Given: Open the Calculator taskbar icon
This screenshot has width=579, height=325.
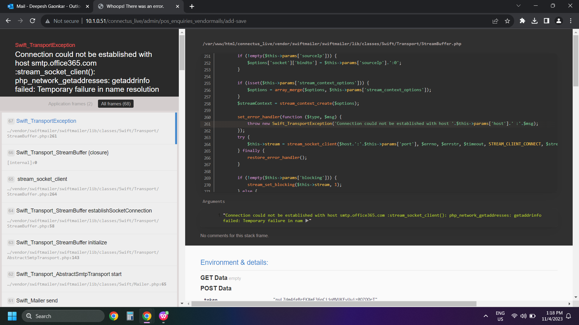Looking at the screenshot, I should point(130,316).
